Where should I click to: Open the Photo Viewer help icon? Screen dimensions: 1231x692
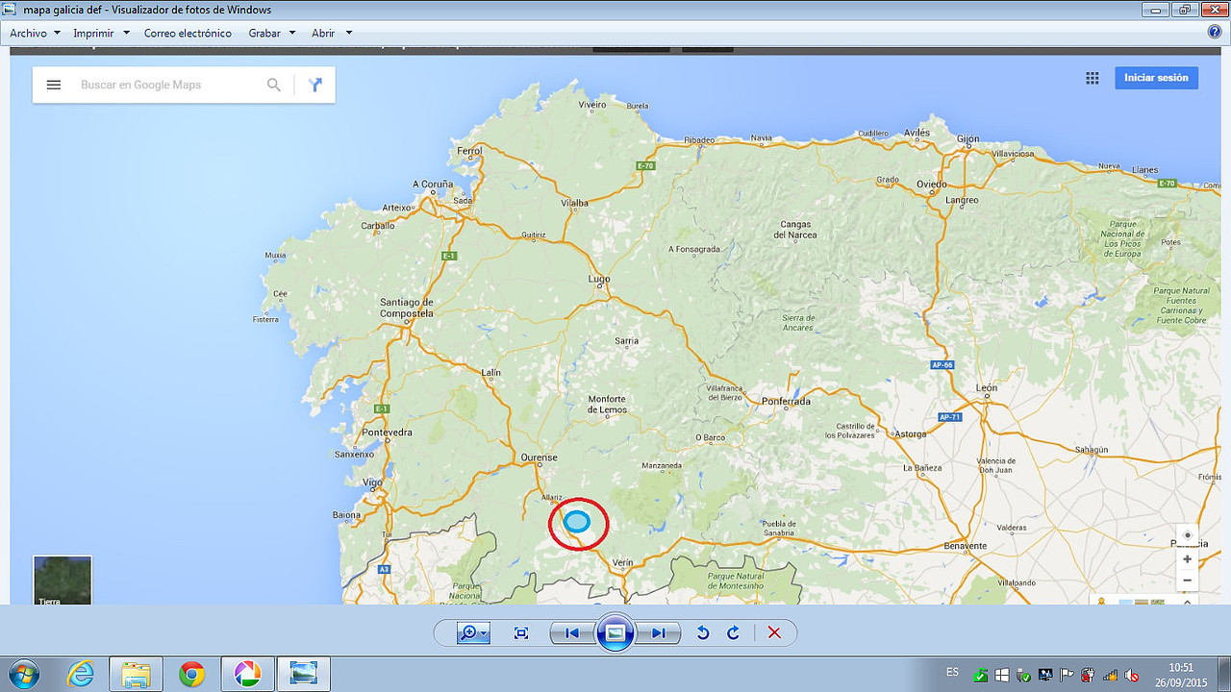pos(1215,32)
